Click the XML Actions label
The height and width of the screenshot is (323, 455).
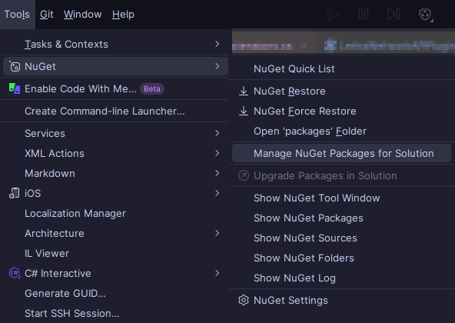(x=55, y=153)
